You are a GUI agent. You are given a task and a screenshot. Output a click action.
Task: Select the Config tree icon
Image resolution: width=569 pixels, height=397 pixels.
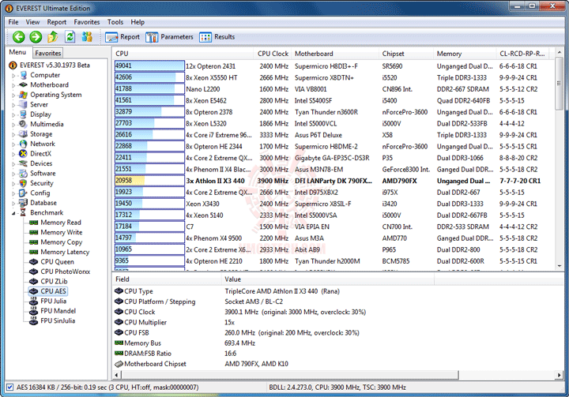pos(24,193)
